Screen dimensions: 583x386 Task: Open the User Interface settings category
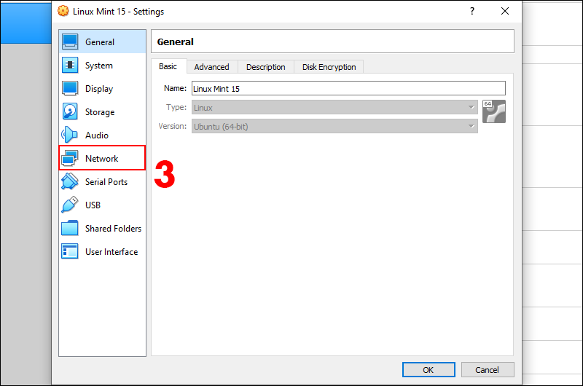[x=102, y=251]
